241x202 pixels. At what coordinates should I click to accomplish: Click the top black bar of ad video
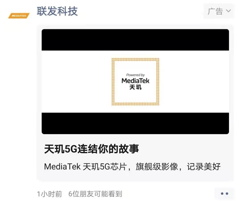pos(135,40)
